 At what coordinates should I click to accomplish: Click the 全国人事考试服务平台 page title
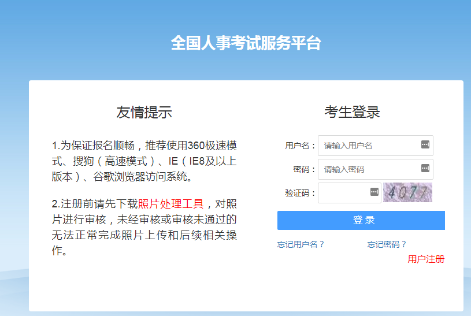point(246,43)
